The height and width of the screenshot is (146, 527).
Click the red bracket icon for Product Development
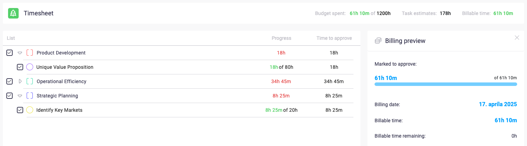(x=30, y=53)
